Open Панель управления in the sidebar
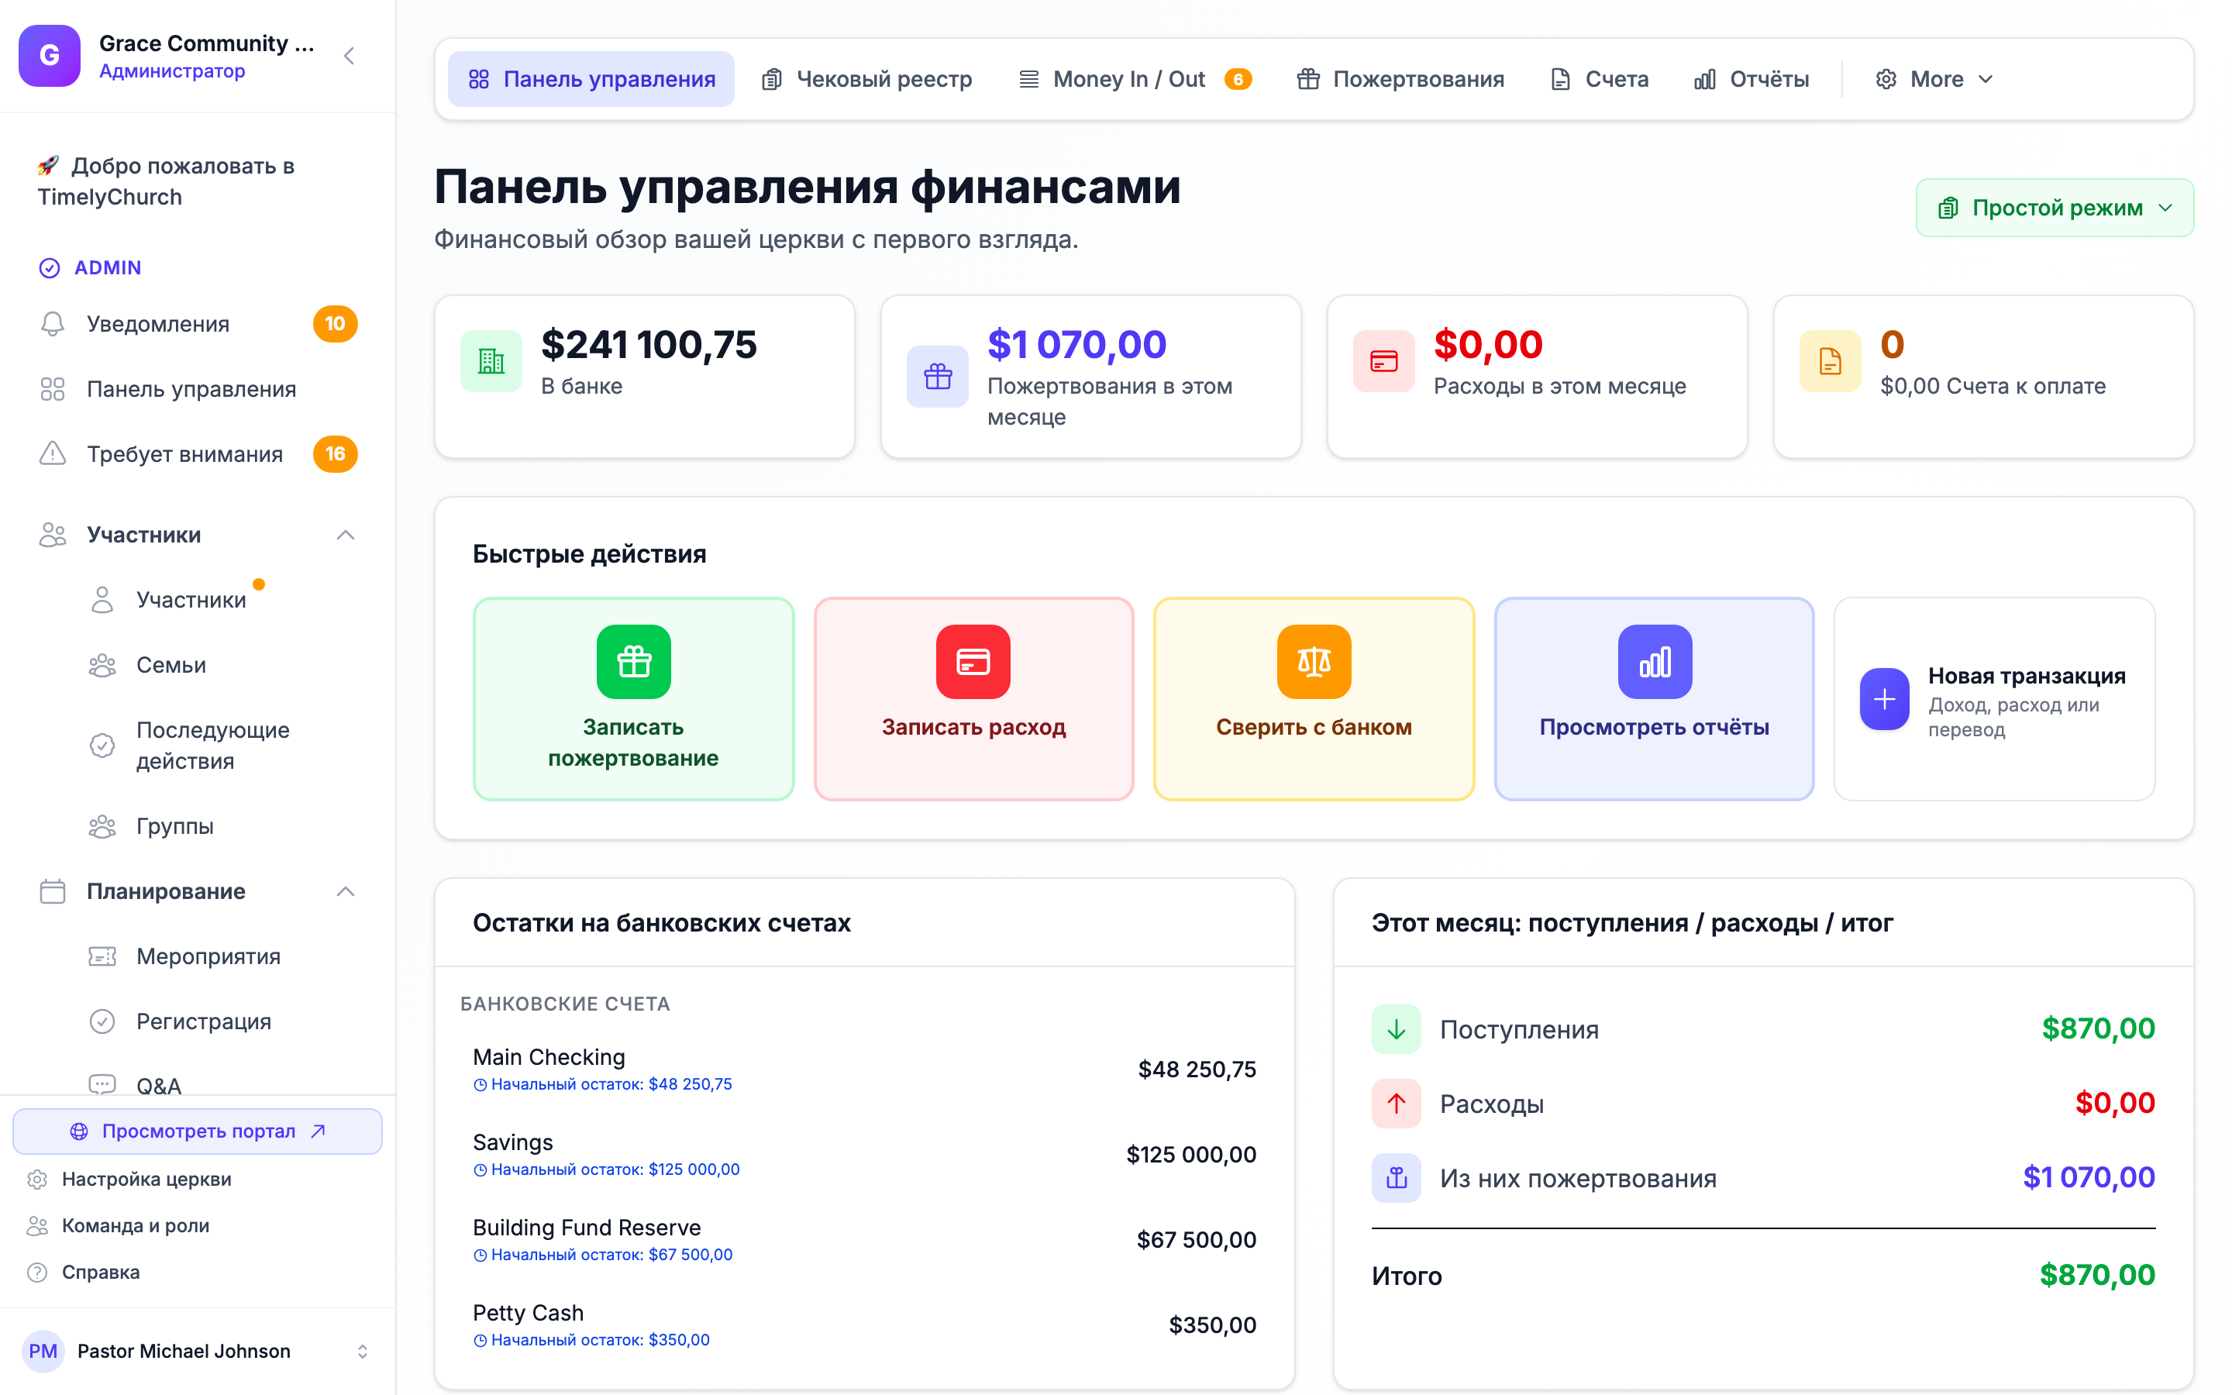 coord(198,389)
